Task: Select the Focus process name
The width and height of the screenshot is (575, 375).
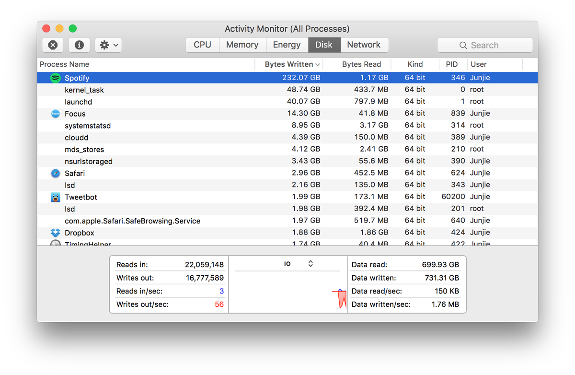Action: (x=75, y=114)
